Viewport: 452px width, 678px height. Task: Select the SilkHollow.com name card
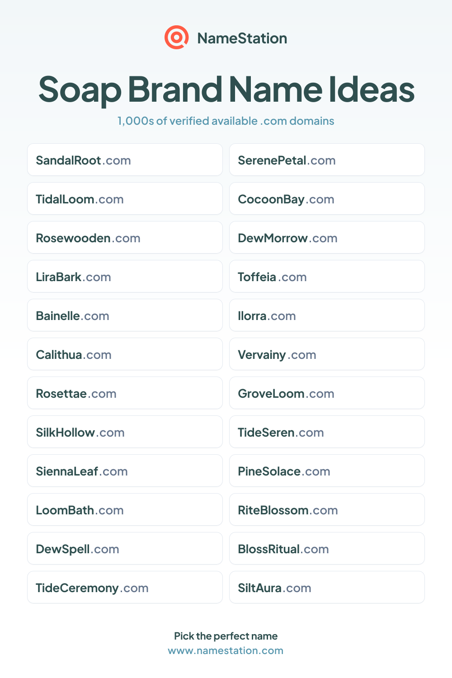(125, 432)
